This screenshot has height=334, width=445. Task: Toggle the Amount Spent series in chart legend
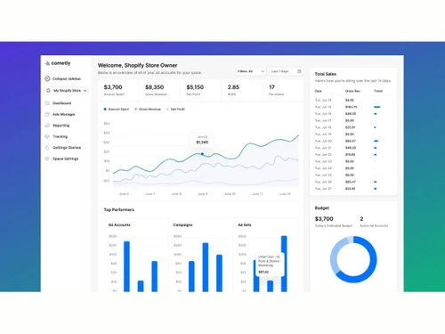pos(117,110)
